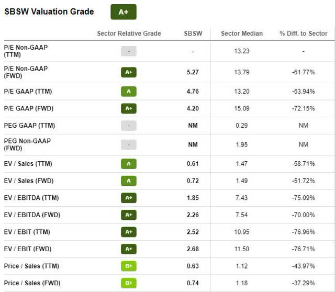Click the B+ badge for Price / Sales (FWD)

(x=129, y=283)
